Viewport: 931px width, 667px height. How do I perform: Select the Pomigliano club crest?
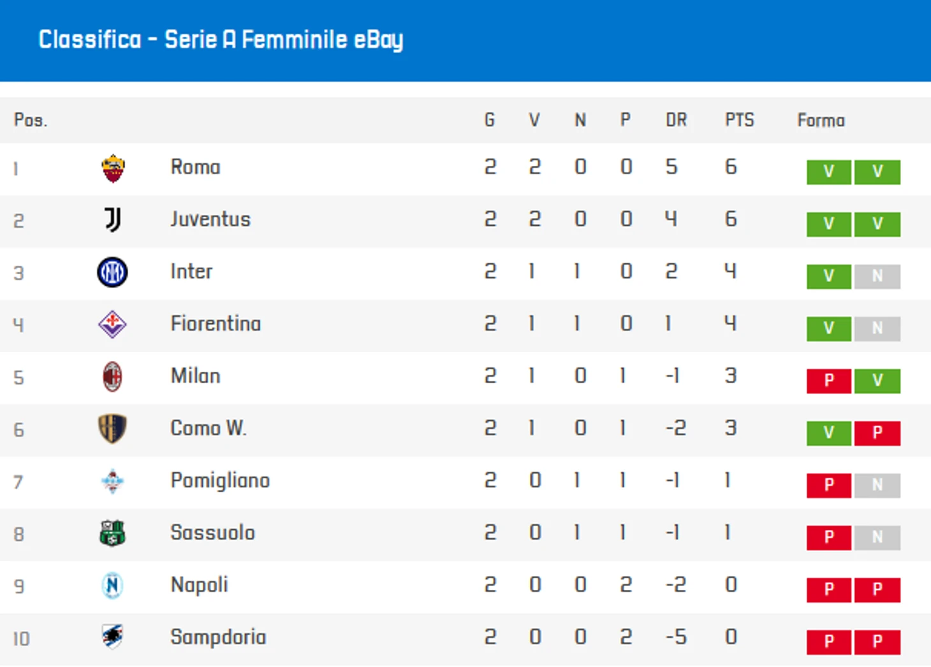[112, 481]
